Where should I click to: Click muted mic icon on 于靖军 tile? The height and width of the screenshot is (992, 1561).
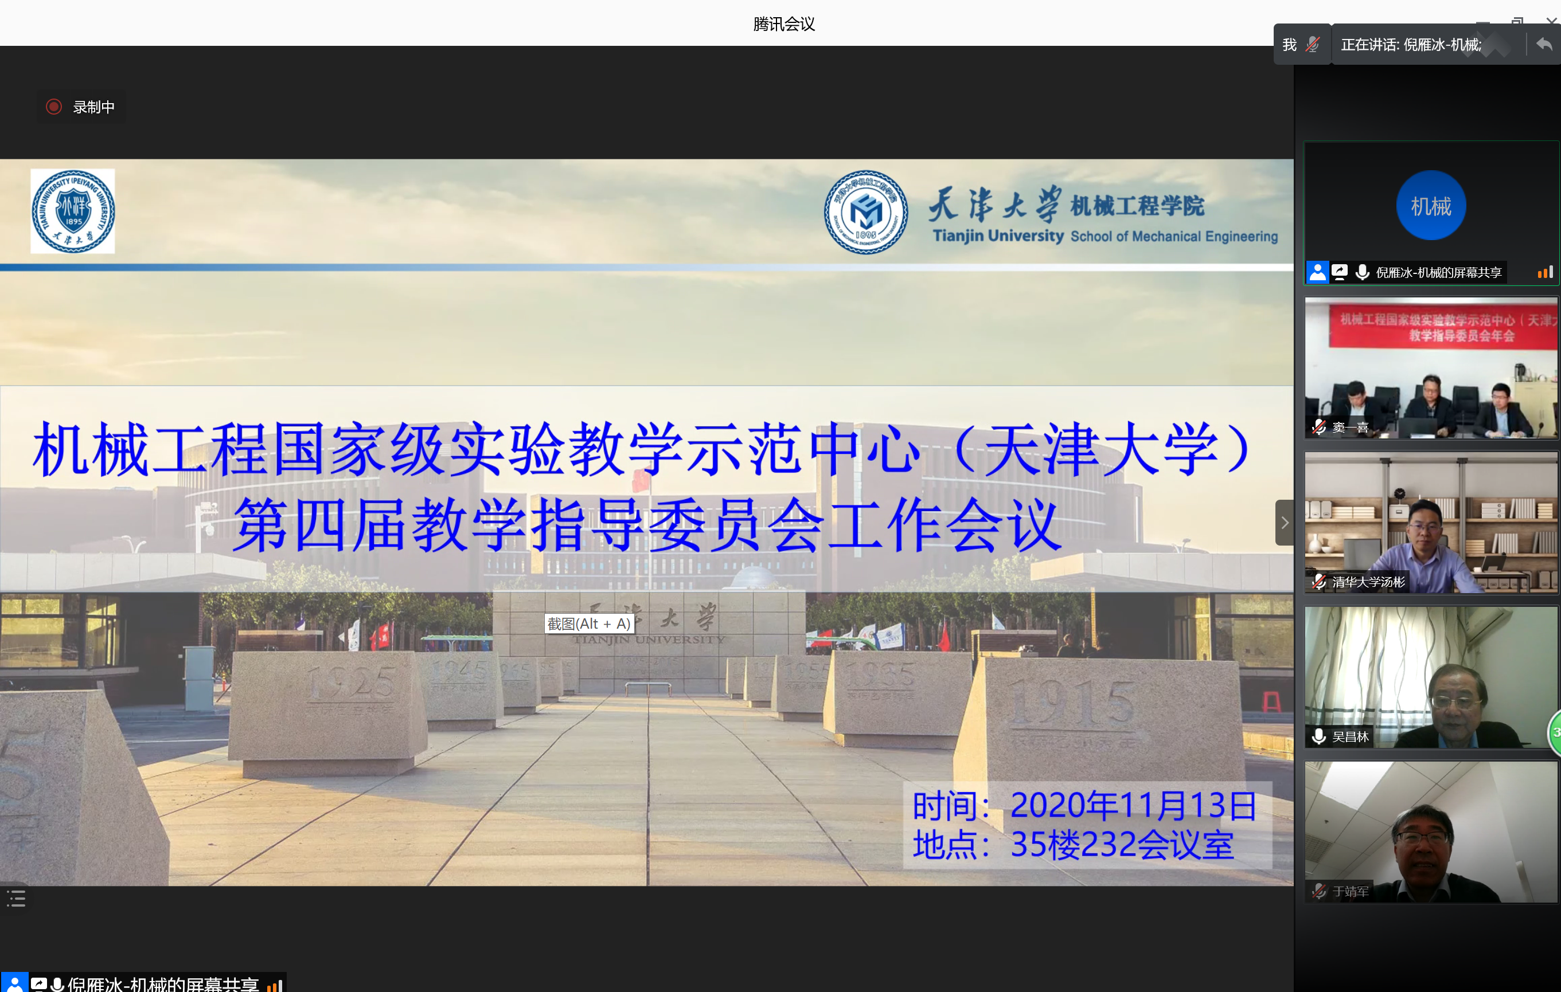pos(1318,891)
